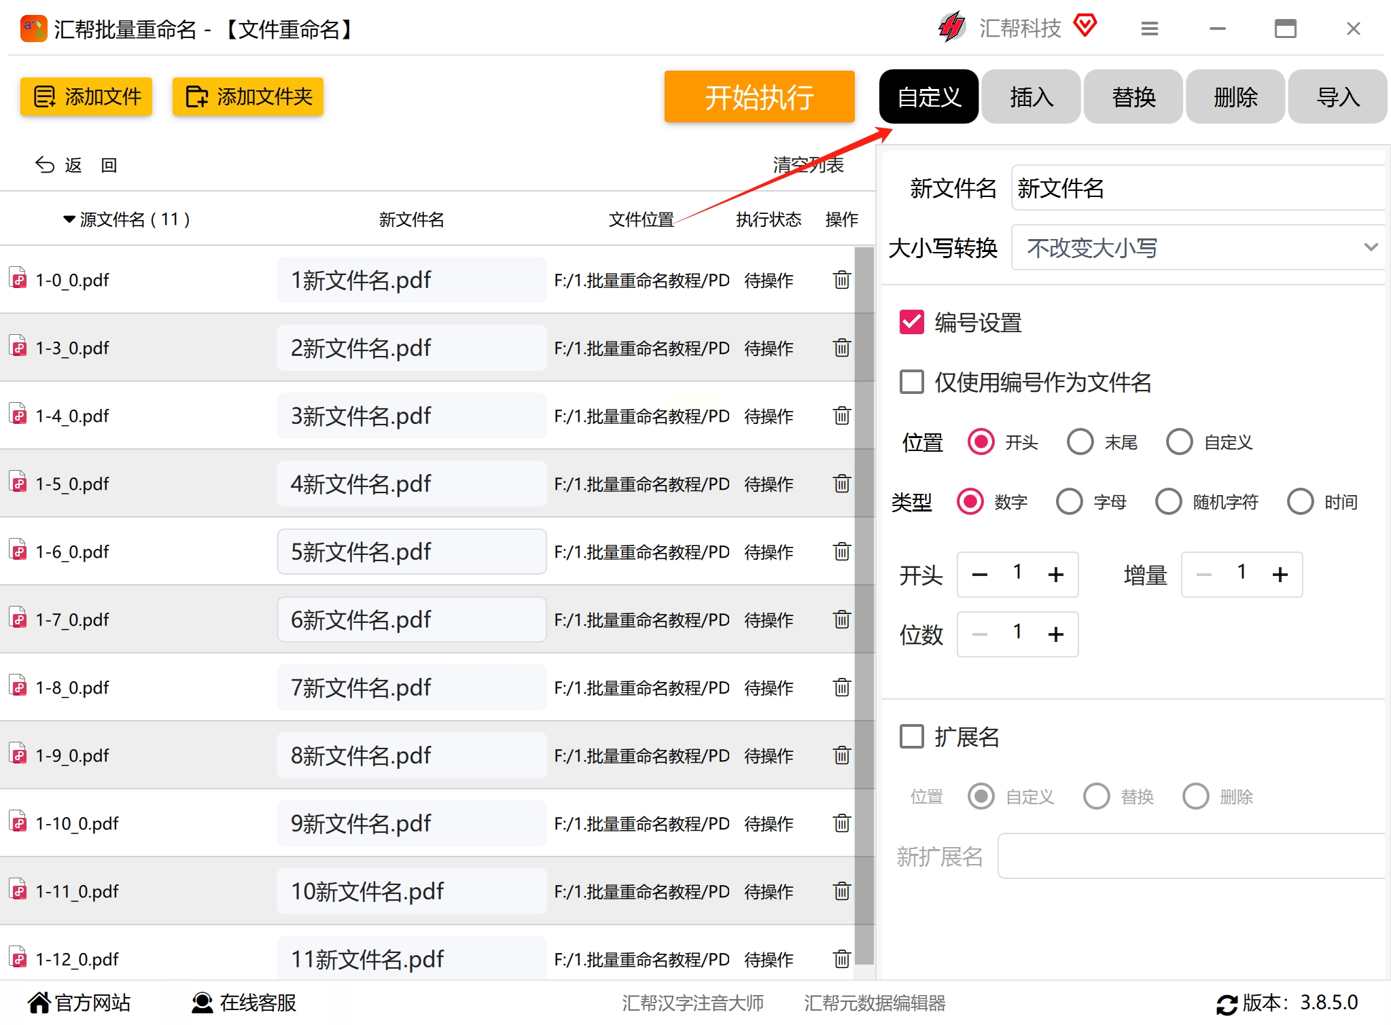Switch to the 替换 tab
Viewport: 1391px width, 1025px height.
click(1133, 97)
